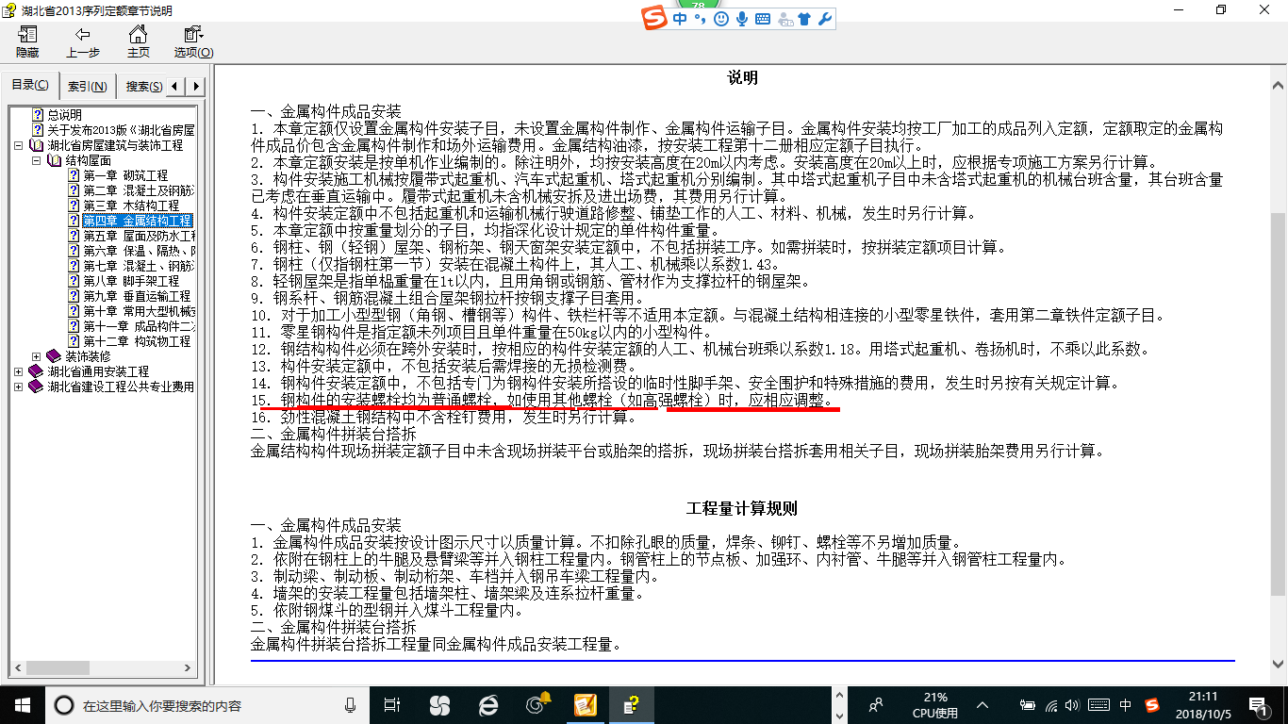Open the Action Center notification icon
This screenshot has height=724, width=1288.
tap(1259, 705)
